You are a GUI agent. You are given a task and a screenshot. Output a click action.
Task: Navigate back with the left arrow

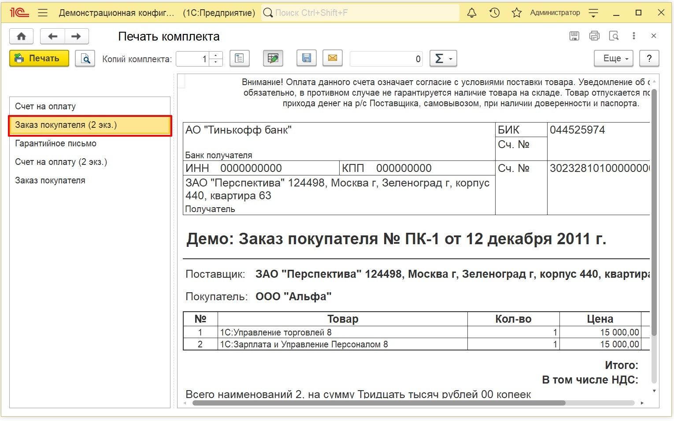(x=52, y=36)
